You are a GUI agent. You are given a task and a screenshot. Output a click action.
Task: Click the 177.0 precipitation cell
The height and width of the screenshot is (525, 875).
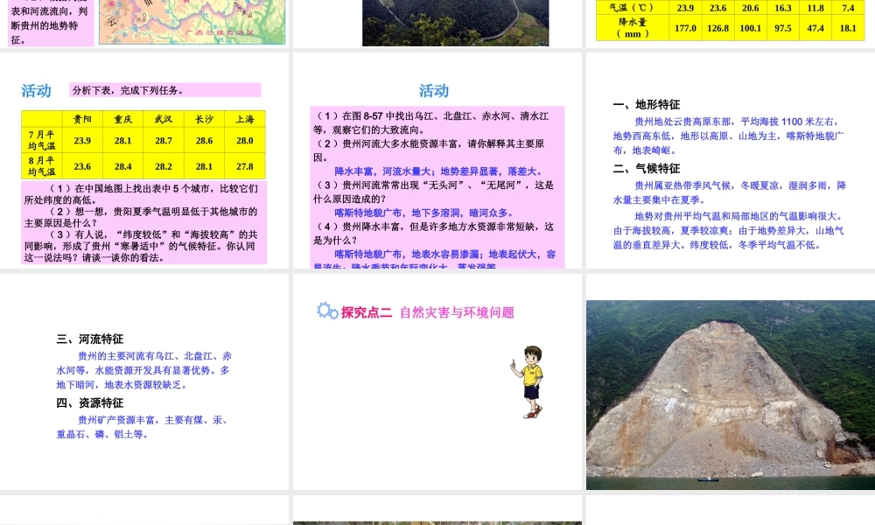click(685, 28)
